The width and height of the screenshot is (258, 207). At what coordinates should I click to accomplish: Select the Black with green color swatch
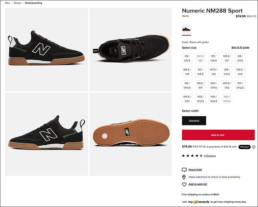186,29
